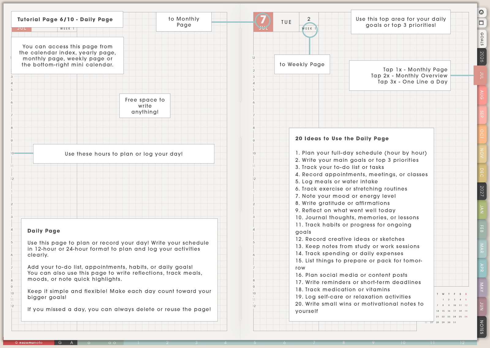Click the 'Tutorial Page 6/10 - Daily Page' title
The height and width of the screenshot is (348, 490).
point(65,19)
